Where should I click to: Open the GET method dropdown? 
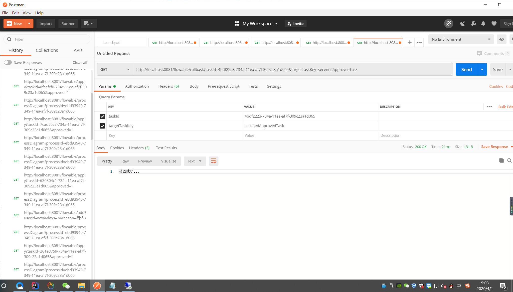point(115,69)
